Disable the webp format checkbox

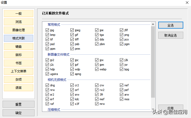tap(97, 69)
